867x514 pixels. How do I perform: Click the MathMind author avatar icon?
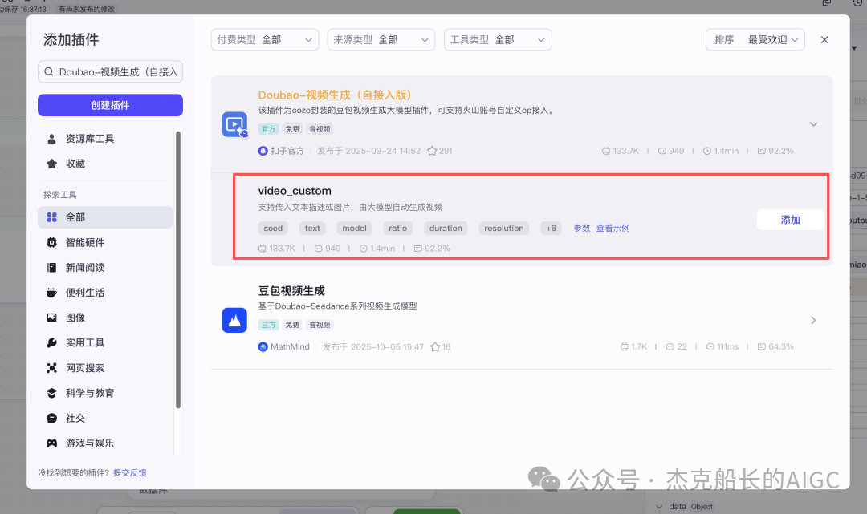point(263,346)
